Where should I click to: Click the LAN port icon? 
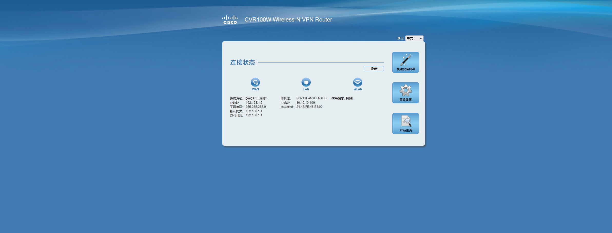pyautogui.click(x=306, y=82)
